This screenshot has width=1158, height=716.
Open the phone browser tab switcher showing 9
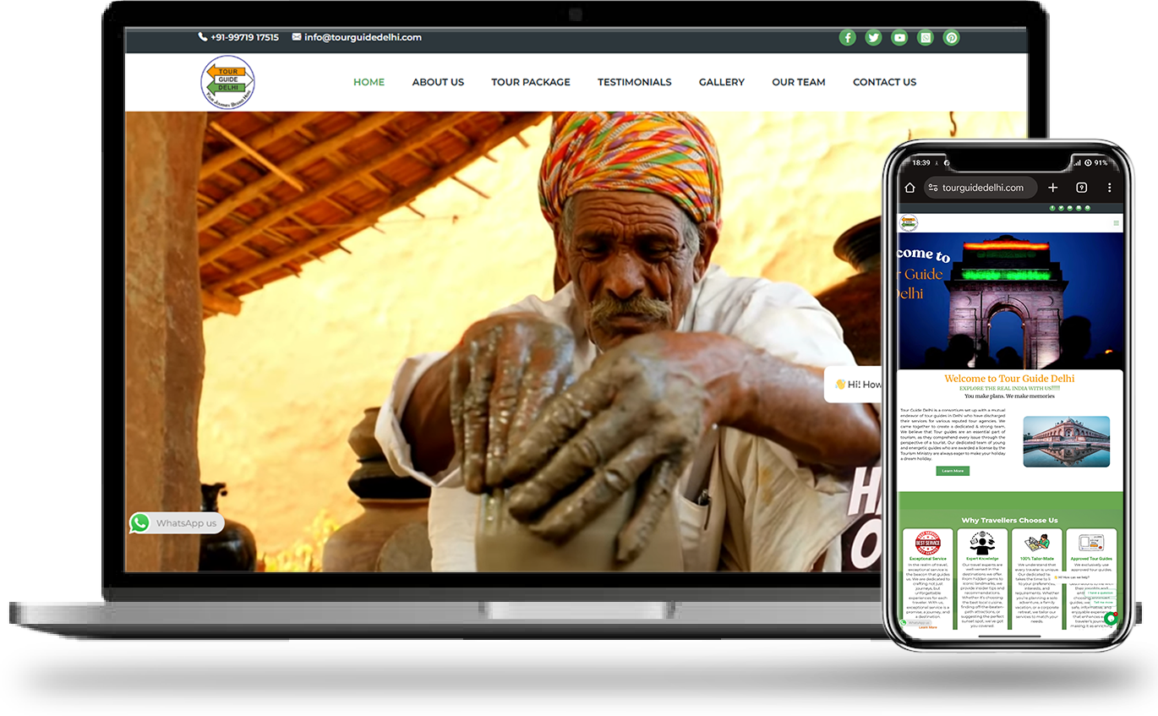pyautogui.click(x=1081, y=188)
